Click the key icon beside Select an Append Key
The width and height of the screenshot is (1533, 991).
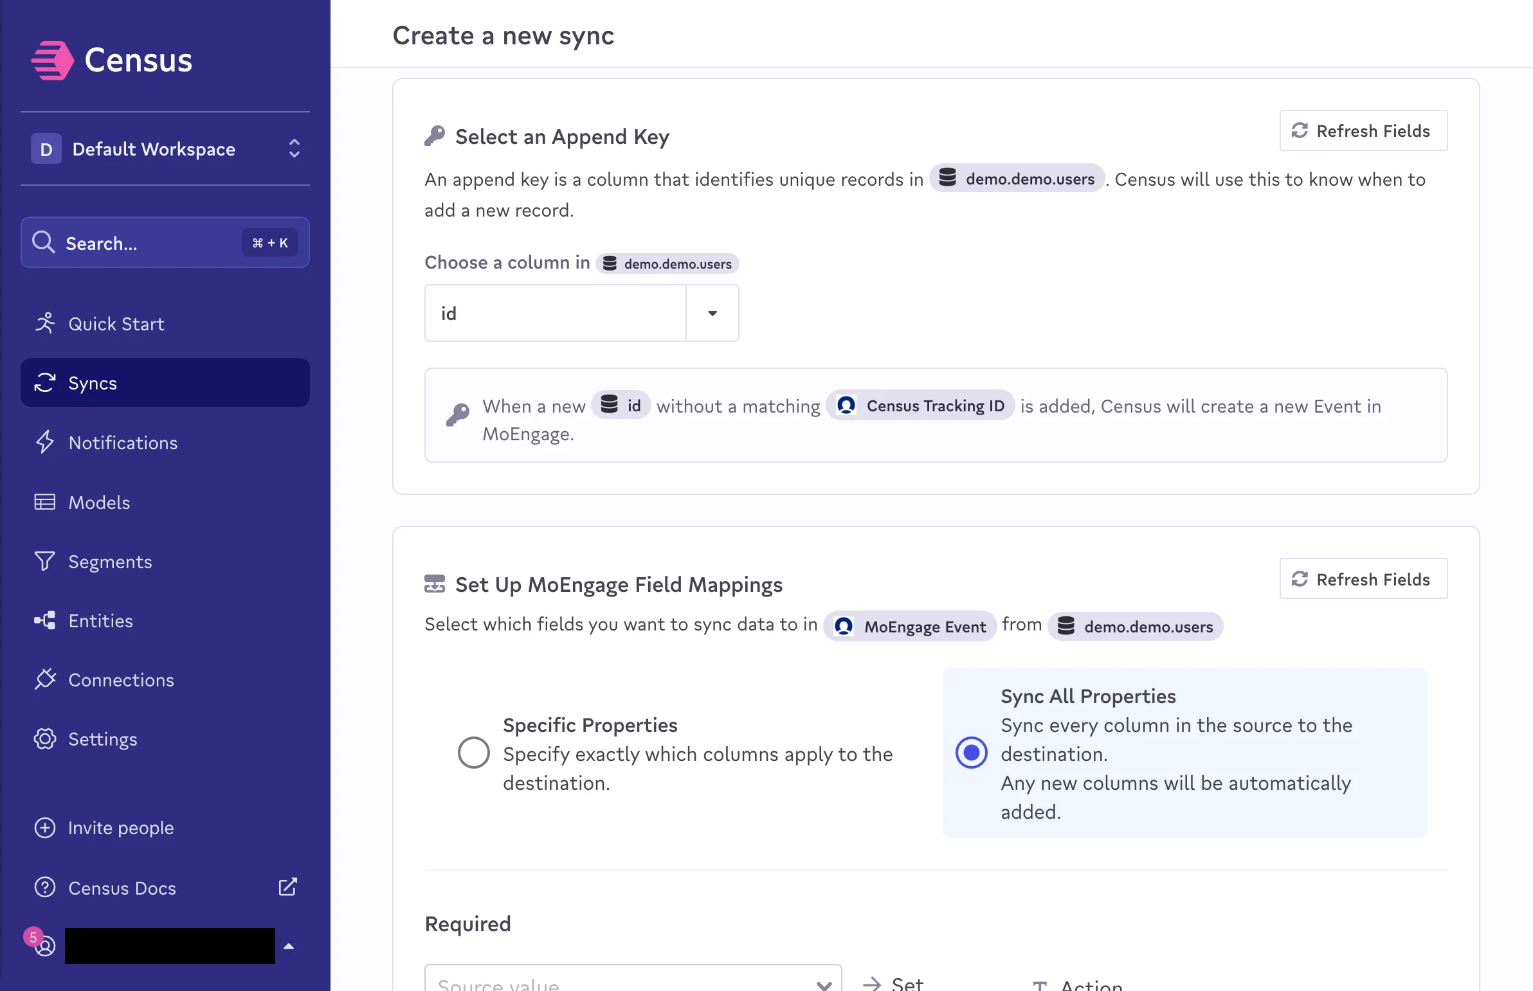pos(435,136)
